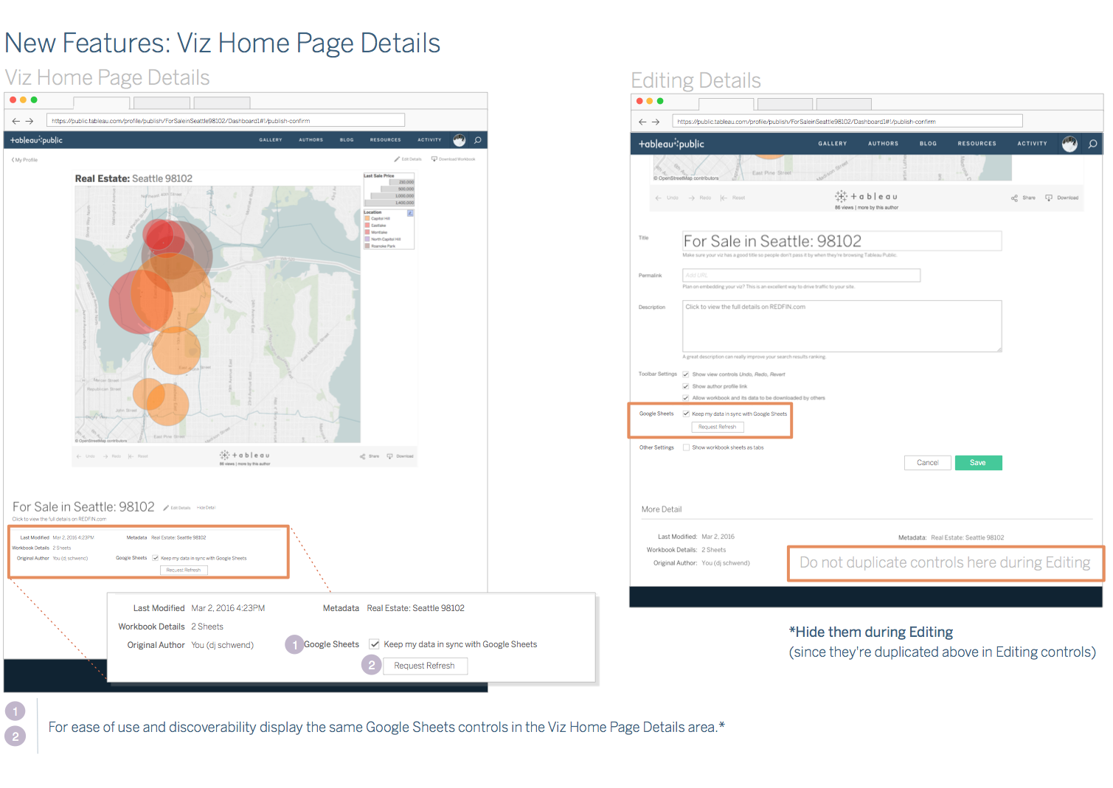Image resolution: width=1113 pixels, height=788 pixels.
Task: Enable Show workbook sheets as tabs checkbox
Action: 686,447
